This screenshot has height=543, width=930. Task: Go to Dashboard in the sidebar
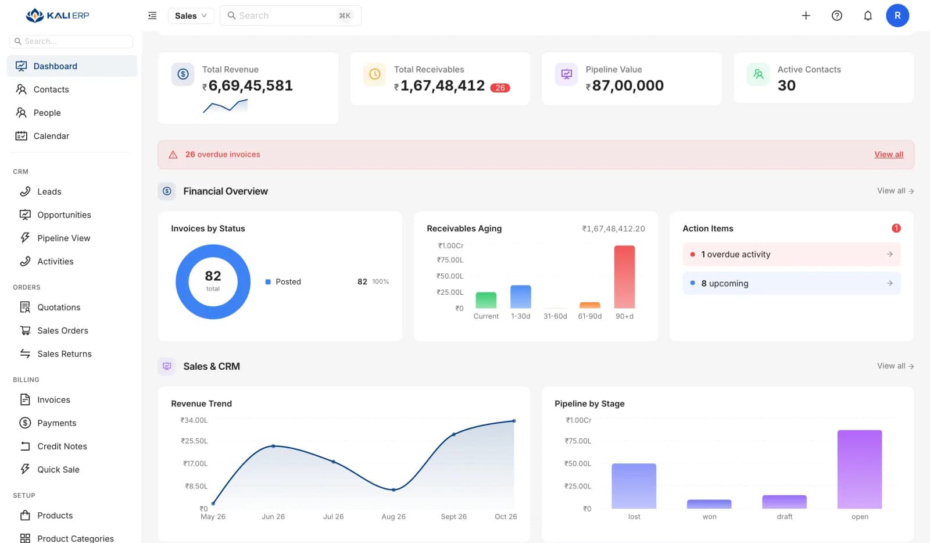point(72,66)
